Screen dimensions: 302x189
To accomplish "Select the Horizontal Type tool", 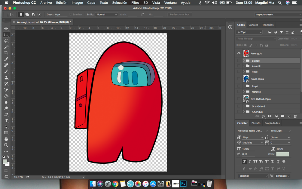I will coord(6,121).
